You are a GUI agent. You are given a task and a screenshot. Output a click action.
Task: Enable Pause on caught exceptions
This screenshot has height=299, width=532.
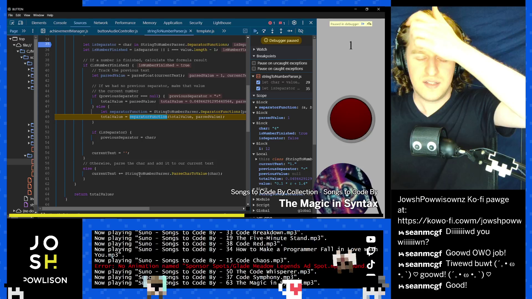click(x=254, y=68)
